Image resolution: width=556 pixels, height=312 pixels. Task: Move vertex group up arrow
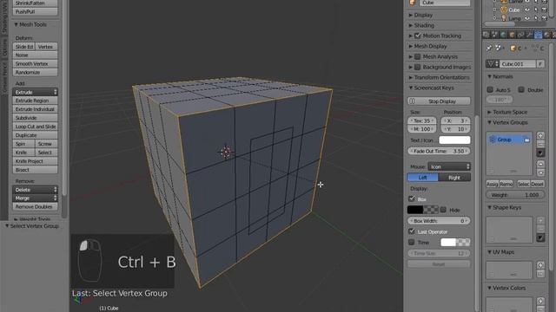pyautogui.click(x=540, y=164)
